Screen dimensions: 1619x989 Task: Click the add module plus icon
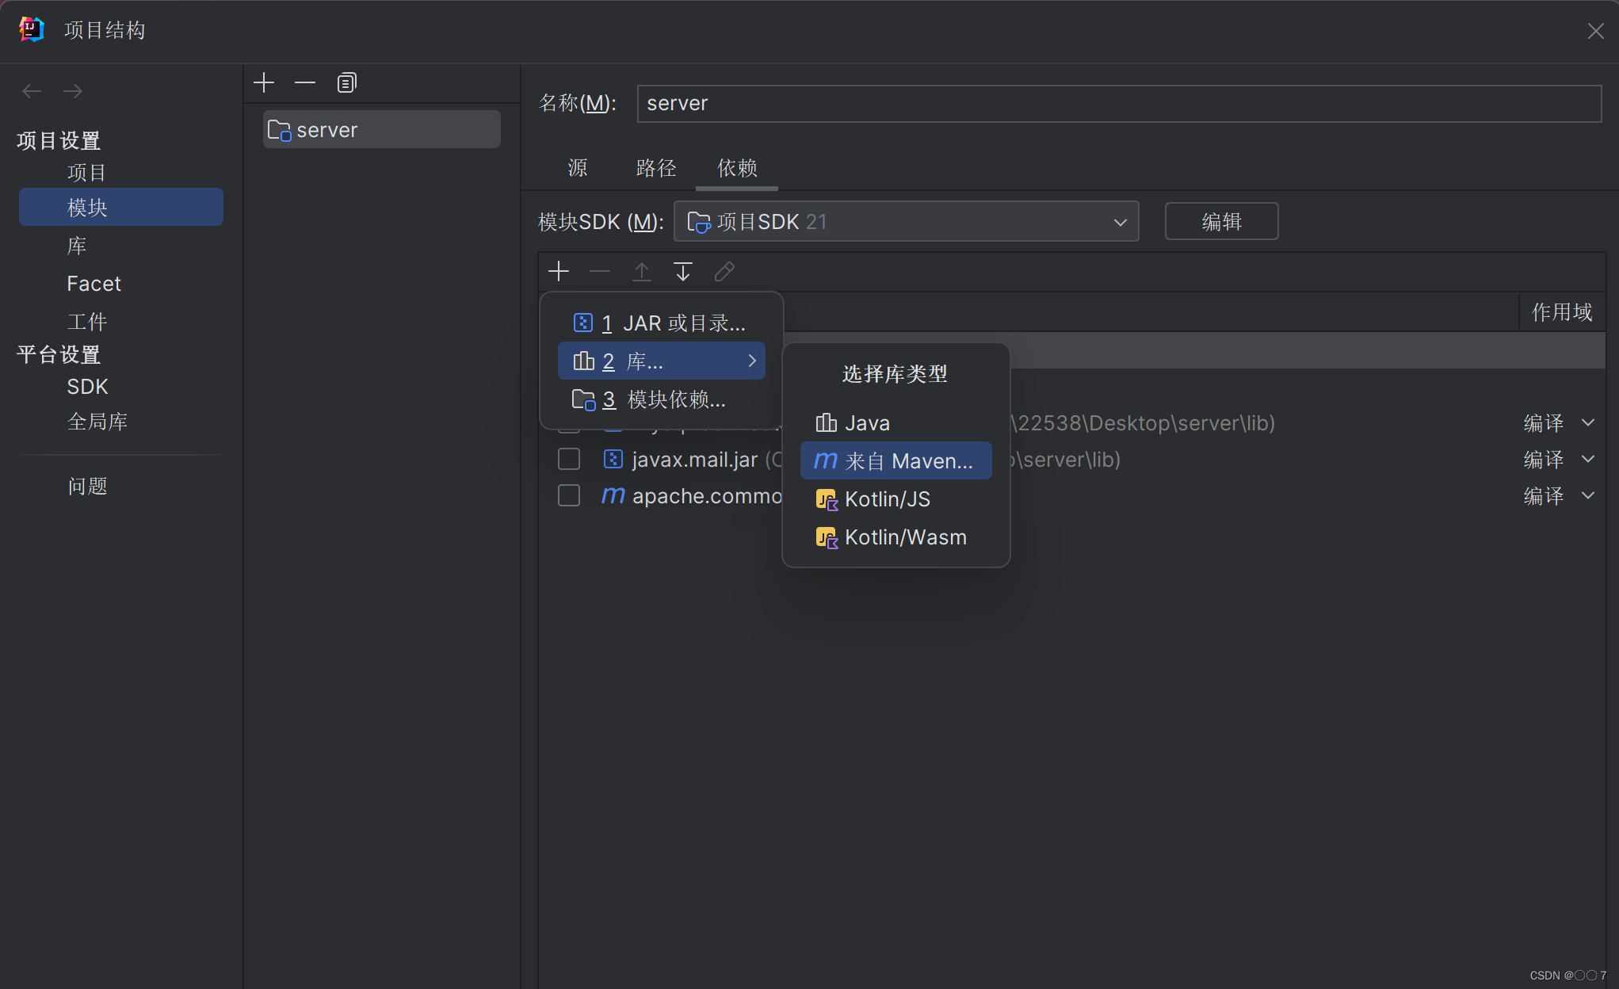[264, 82]
